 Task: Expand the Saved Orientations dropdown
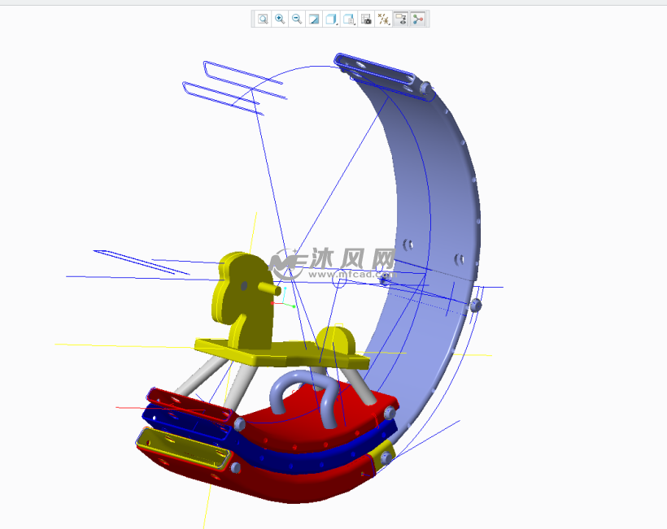(x=349, y=19)
